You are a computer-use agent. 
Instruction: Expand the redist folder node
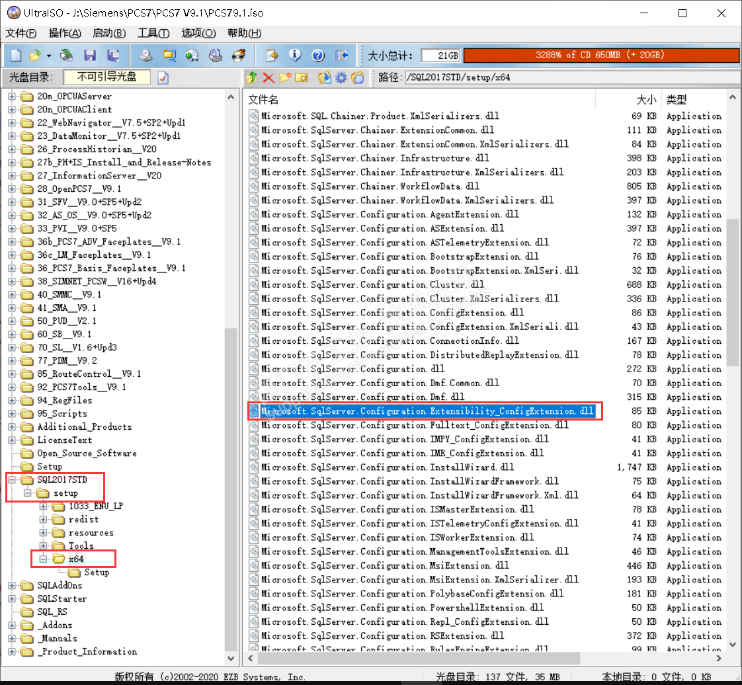[43, 520]
